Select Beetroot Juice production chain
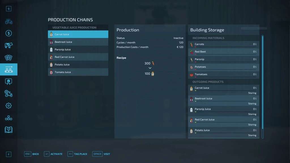Image resolution: width=290 pixels, height=163 pixels. click(x=78, y=42)
